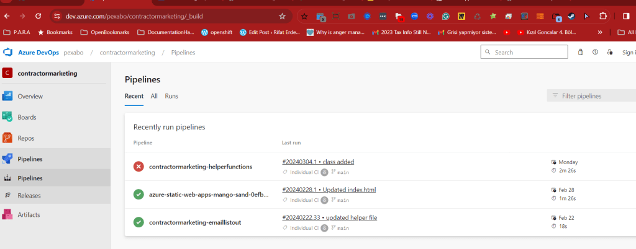This screenshot has height=249, width=636.
Task: Switch to the Recent tab
Action: tap(134, 96)
